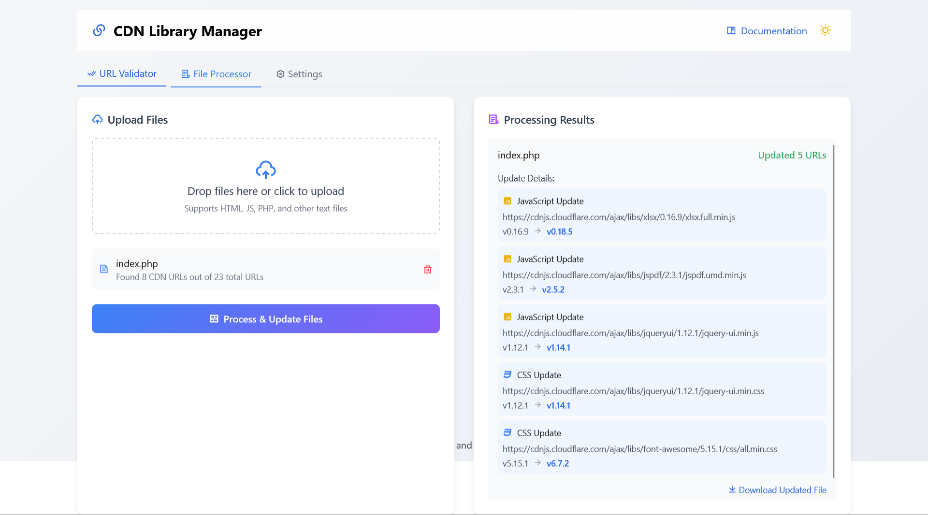Click the v0.18.5 new version text
928x515 pixels.
[x=559, y=231]
